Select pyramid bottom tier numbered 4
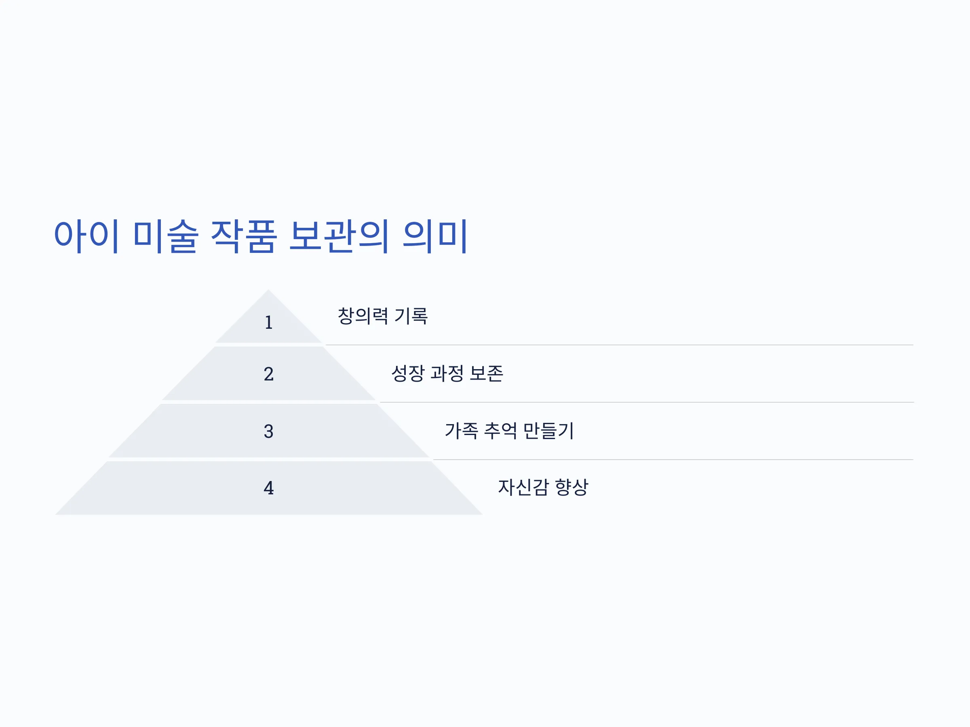Screen dimensions: 970x727 coord(268,488)
